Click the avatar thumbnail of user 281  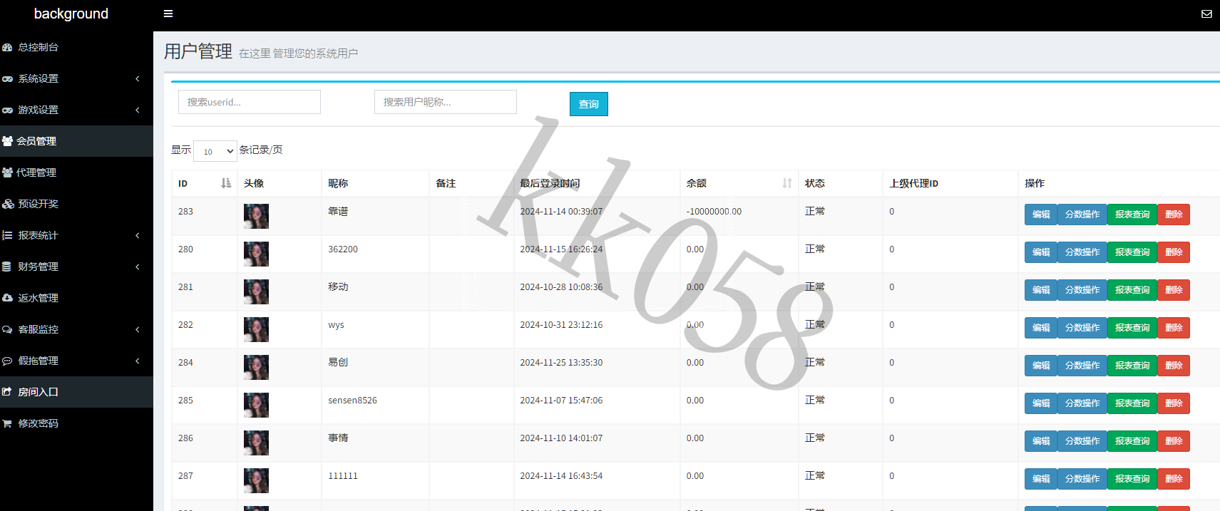256,291
